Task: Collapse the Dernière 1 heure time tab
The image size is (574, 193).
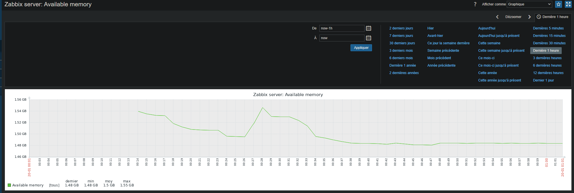Action: pyautogui.click(x=553, y=17)
